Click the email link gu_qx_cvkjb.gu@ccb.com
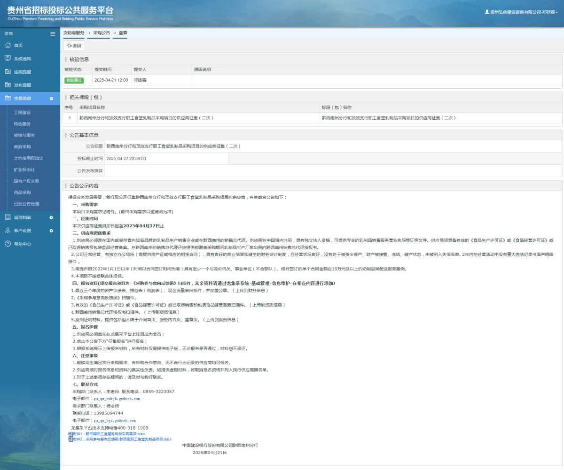Image resolution: width=564 pixels, height=470 pixels. (x=117, y=398)
